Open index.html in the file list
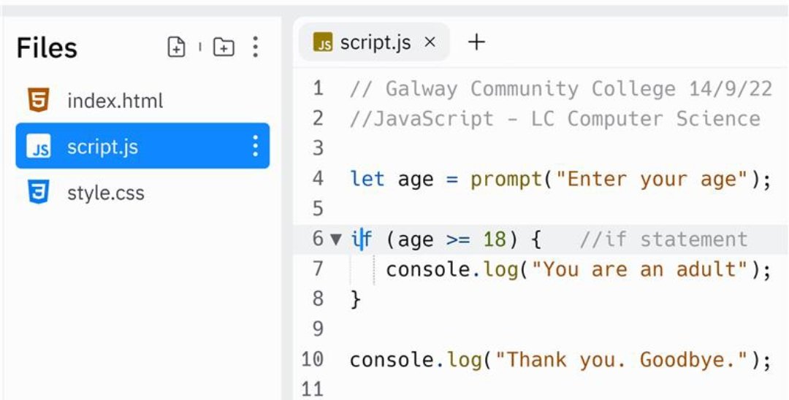The height and width of the screenshot is (400, 789). [x=143, y=101]
